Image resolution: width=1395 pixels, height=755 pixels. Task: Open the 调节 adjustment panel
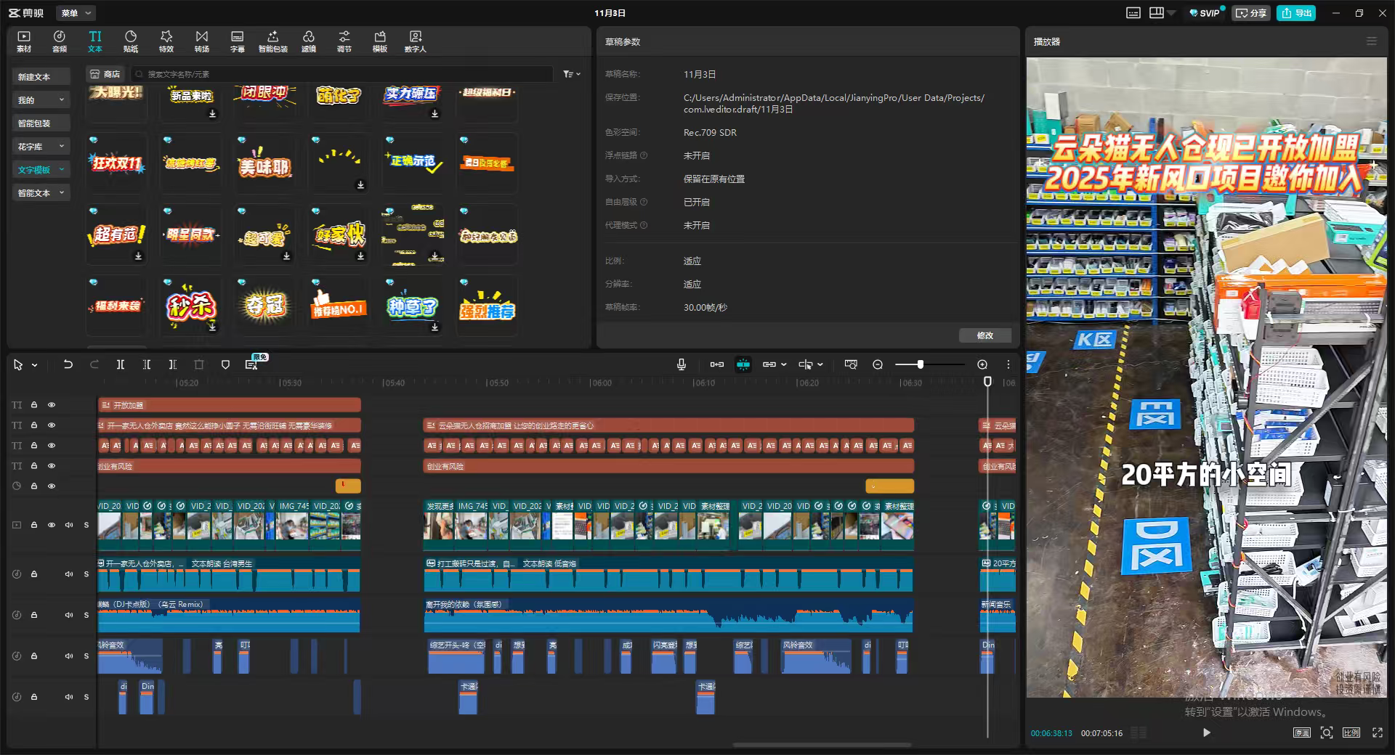[x=344, y=41]
